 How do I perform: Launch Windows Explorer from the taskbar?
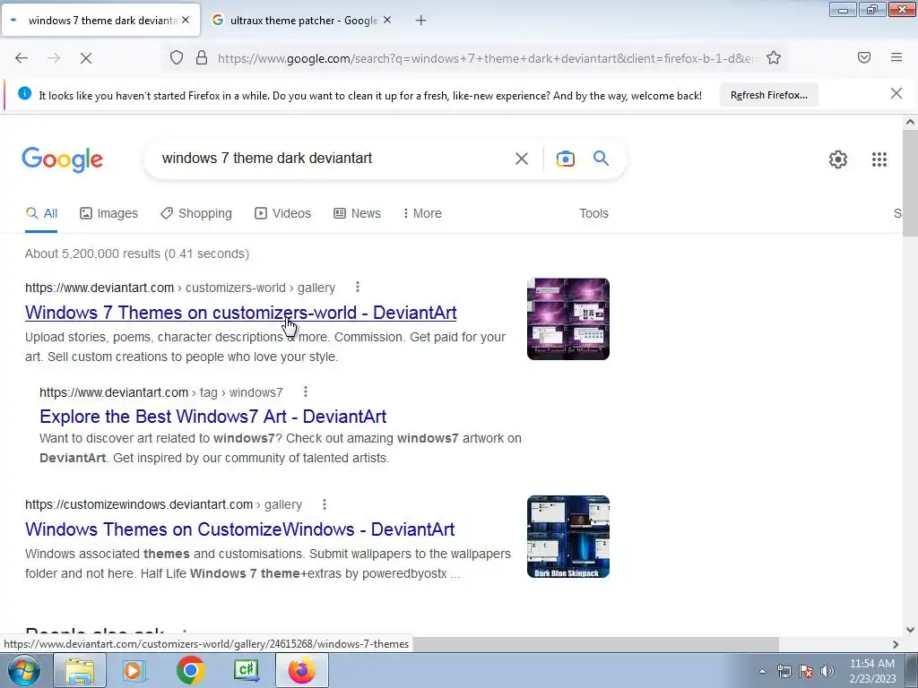click(80, 670)
